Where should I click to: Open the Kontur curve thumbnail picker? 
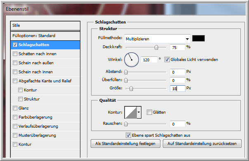coord(131,112)
